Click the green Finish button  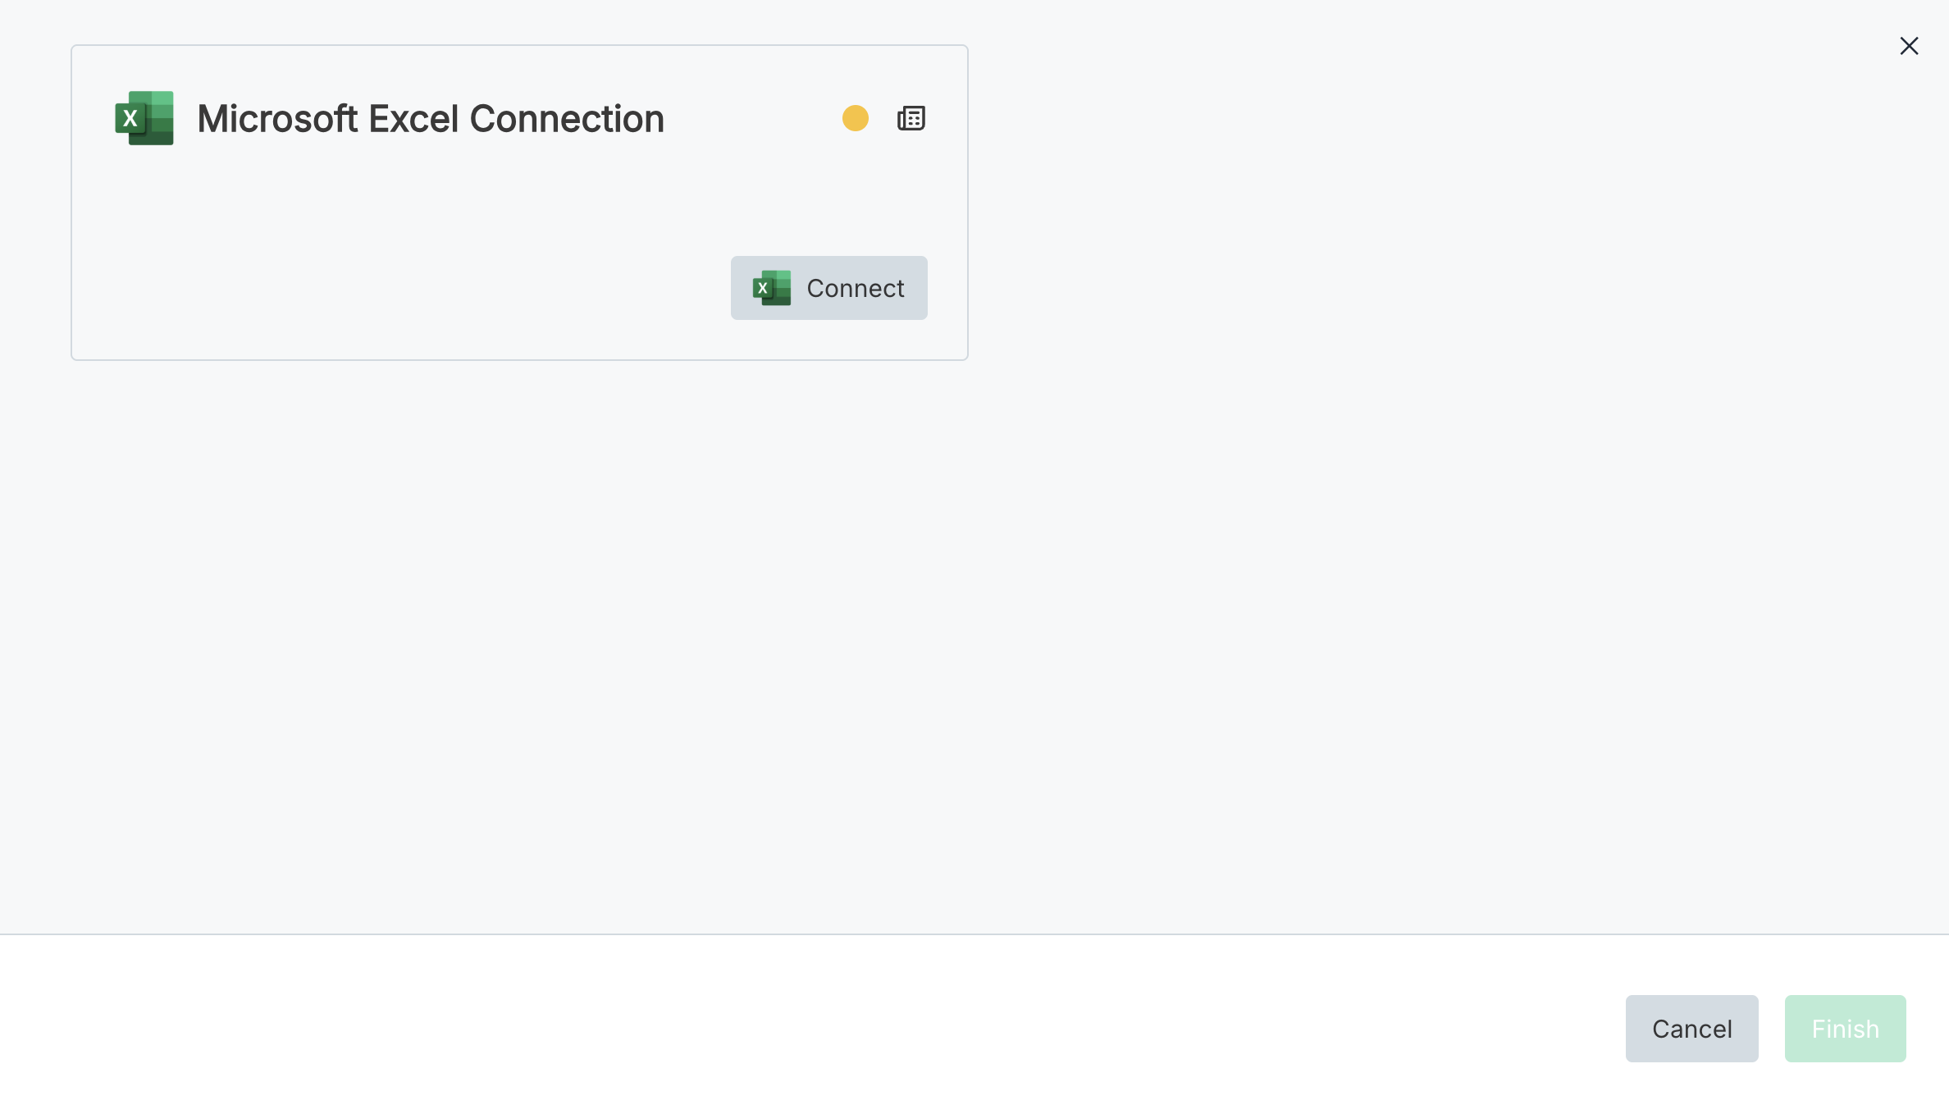(1845, 1029)
